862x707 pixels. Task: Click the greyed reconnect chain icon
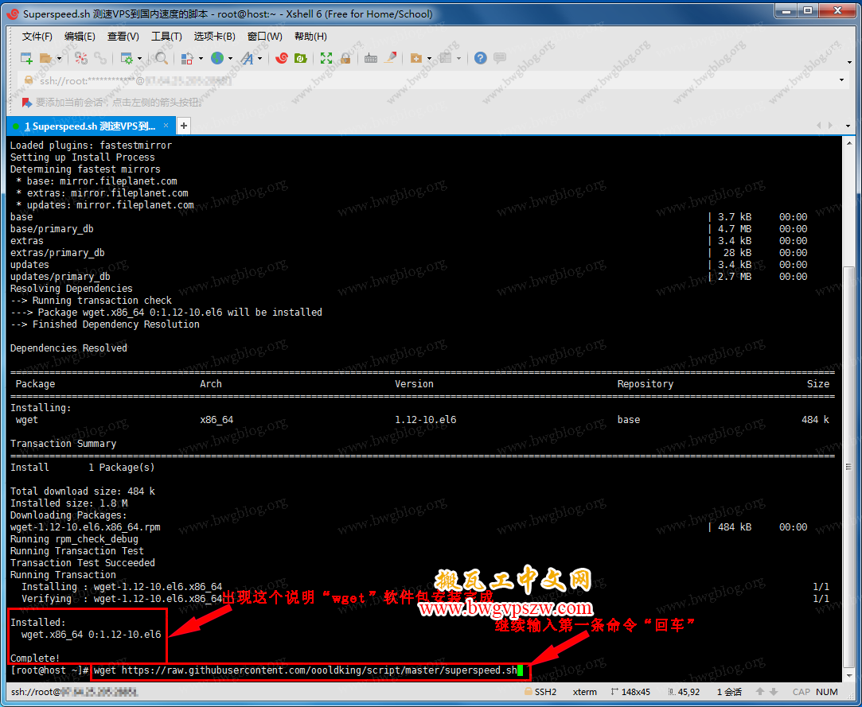100,58
